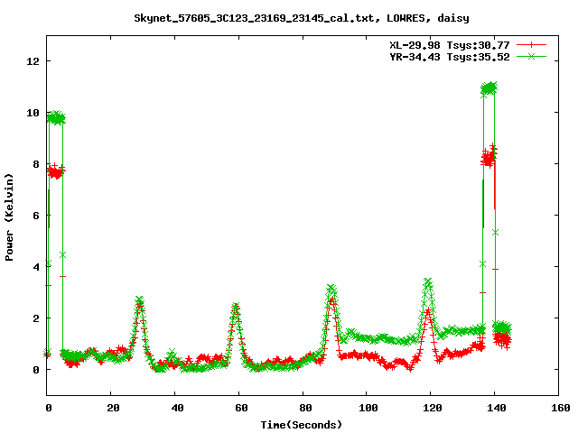Click y-axis tick label 8
The width and height of the screenshot is (578, 433).
36,164
